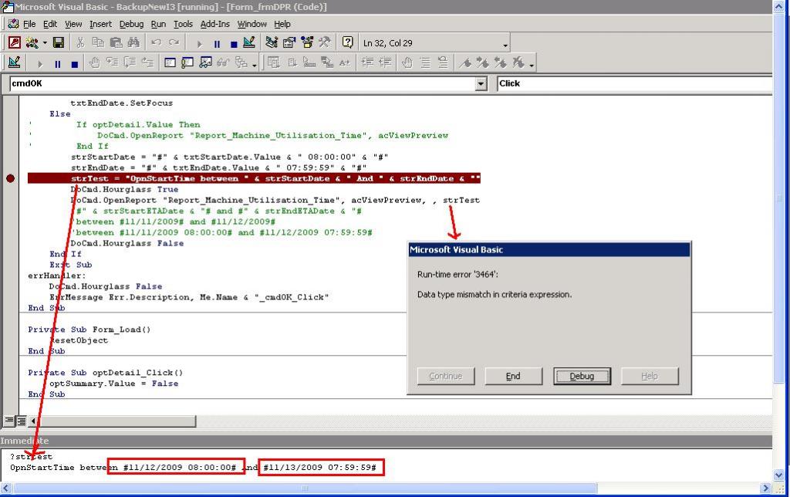Click the Debug button in error dialog
The image size is (790, 497).
pyautogui.click(x=582, y=376)
